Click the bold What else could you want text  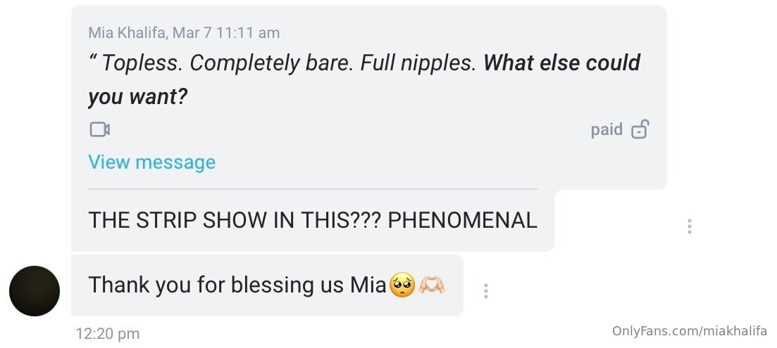[561, 63]
